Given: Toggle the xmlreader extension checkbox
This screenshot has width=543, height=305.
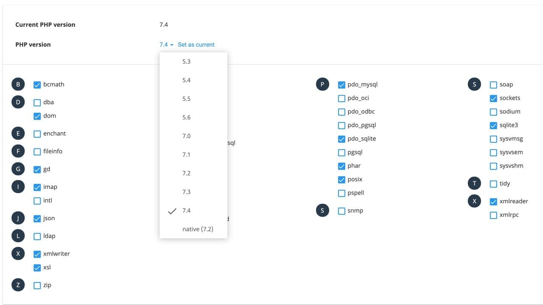Looking at the screenshot, I should pos(493,202).
